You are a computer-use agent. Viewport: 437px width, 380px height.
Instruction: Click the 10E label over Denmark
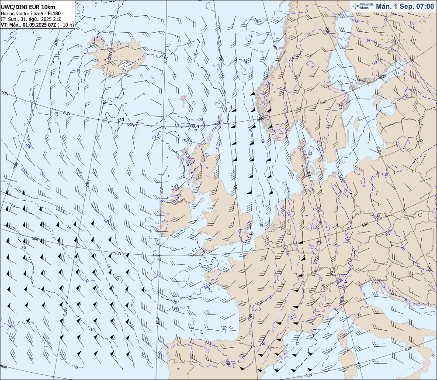(x=308, y=173)
